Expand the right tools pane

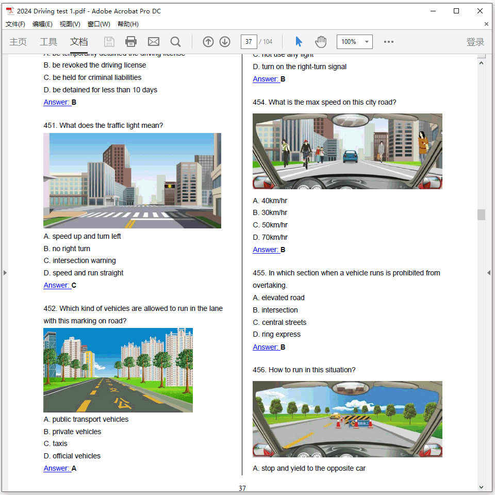[489, 272]
